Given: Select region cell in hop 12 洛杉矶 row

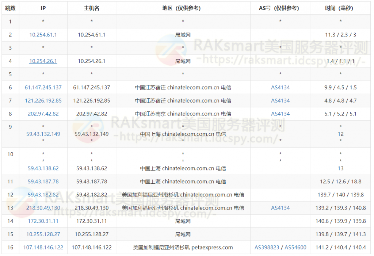Looking at the screenshot, I should pyautogui.click(x=183, y=195).
